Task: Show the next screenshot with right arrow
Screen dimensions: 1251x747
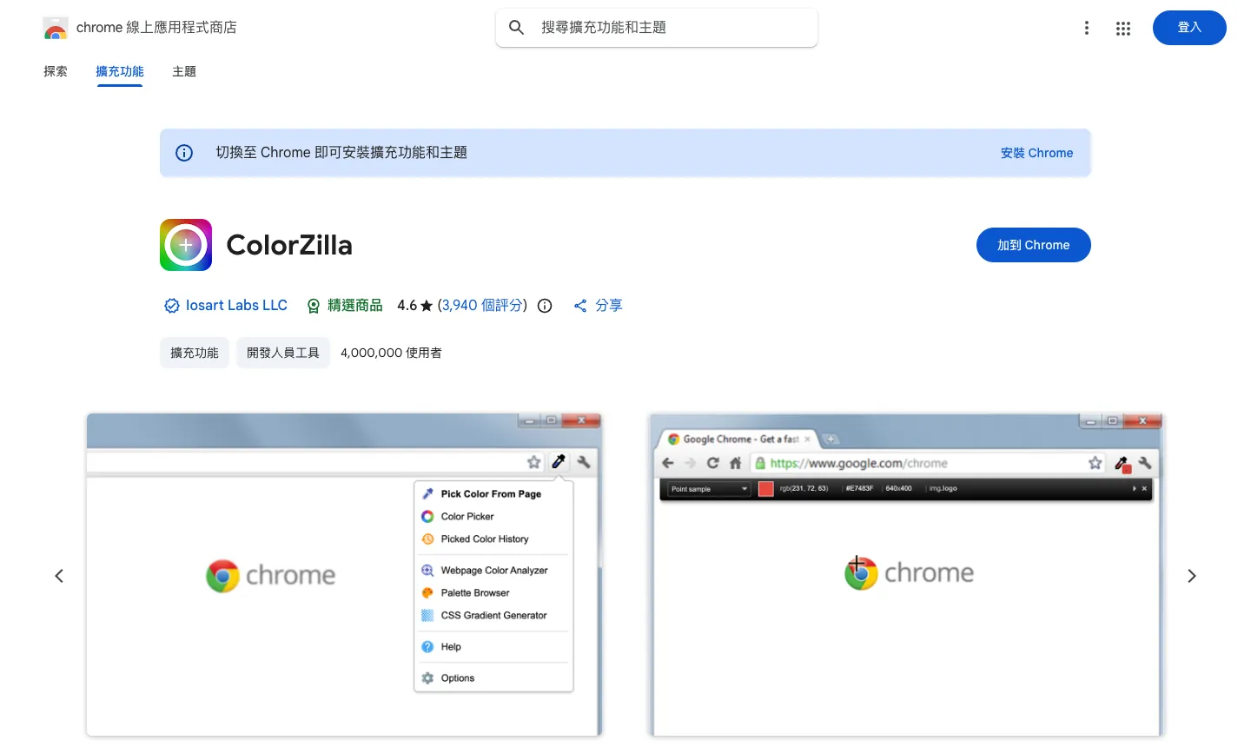Action: click(1192, 576)
